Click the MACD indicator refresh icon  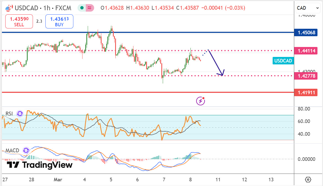click(x=26, y=150)
